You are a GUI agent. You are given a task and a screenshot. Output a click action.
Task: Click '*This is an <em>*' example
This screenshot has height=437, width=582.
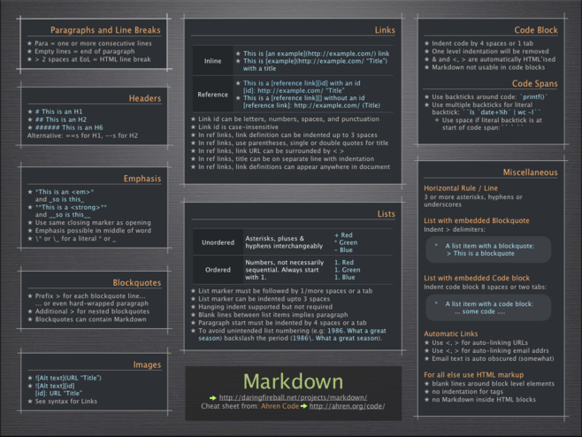coord(65,192)
